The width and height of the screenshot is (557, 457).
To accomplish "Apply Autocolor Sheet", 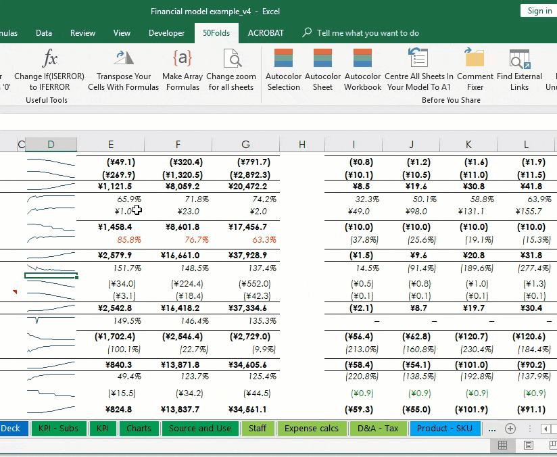I will pyautogui.click(x=322, y=70).
